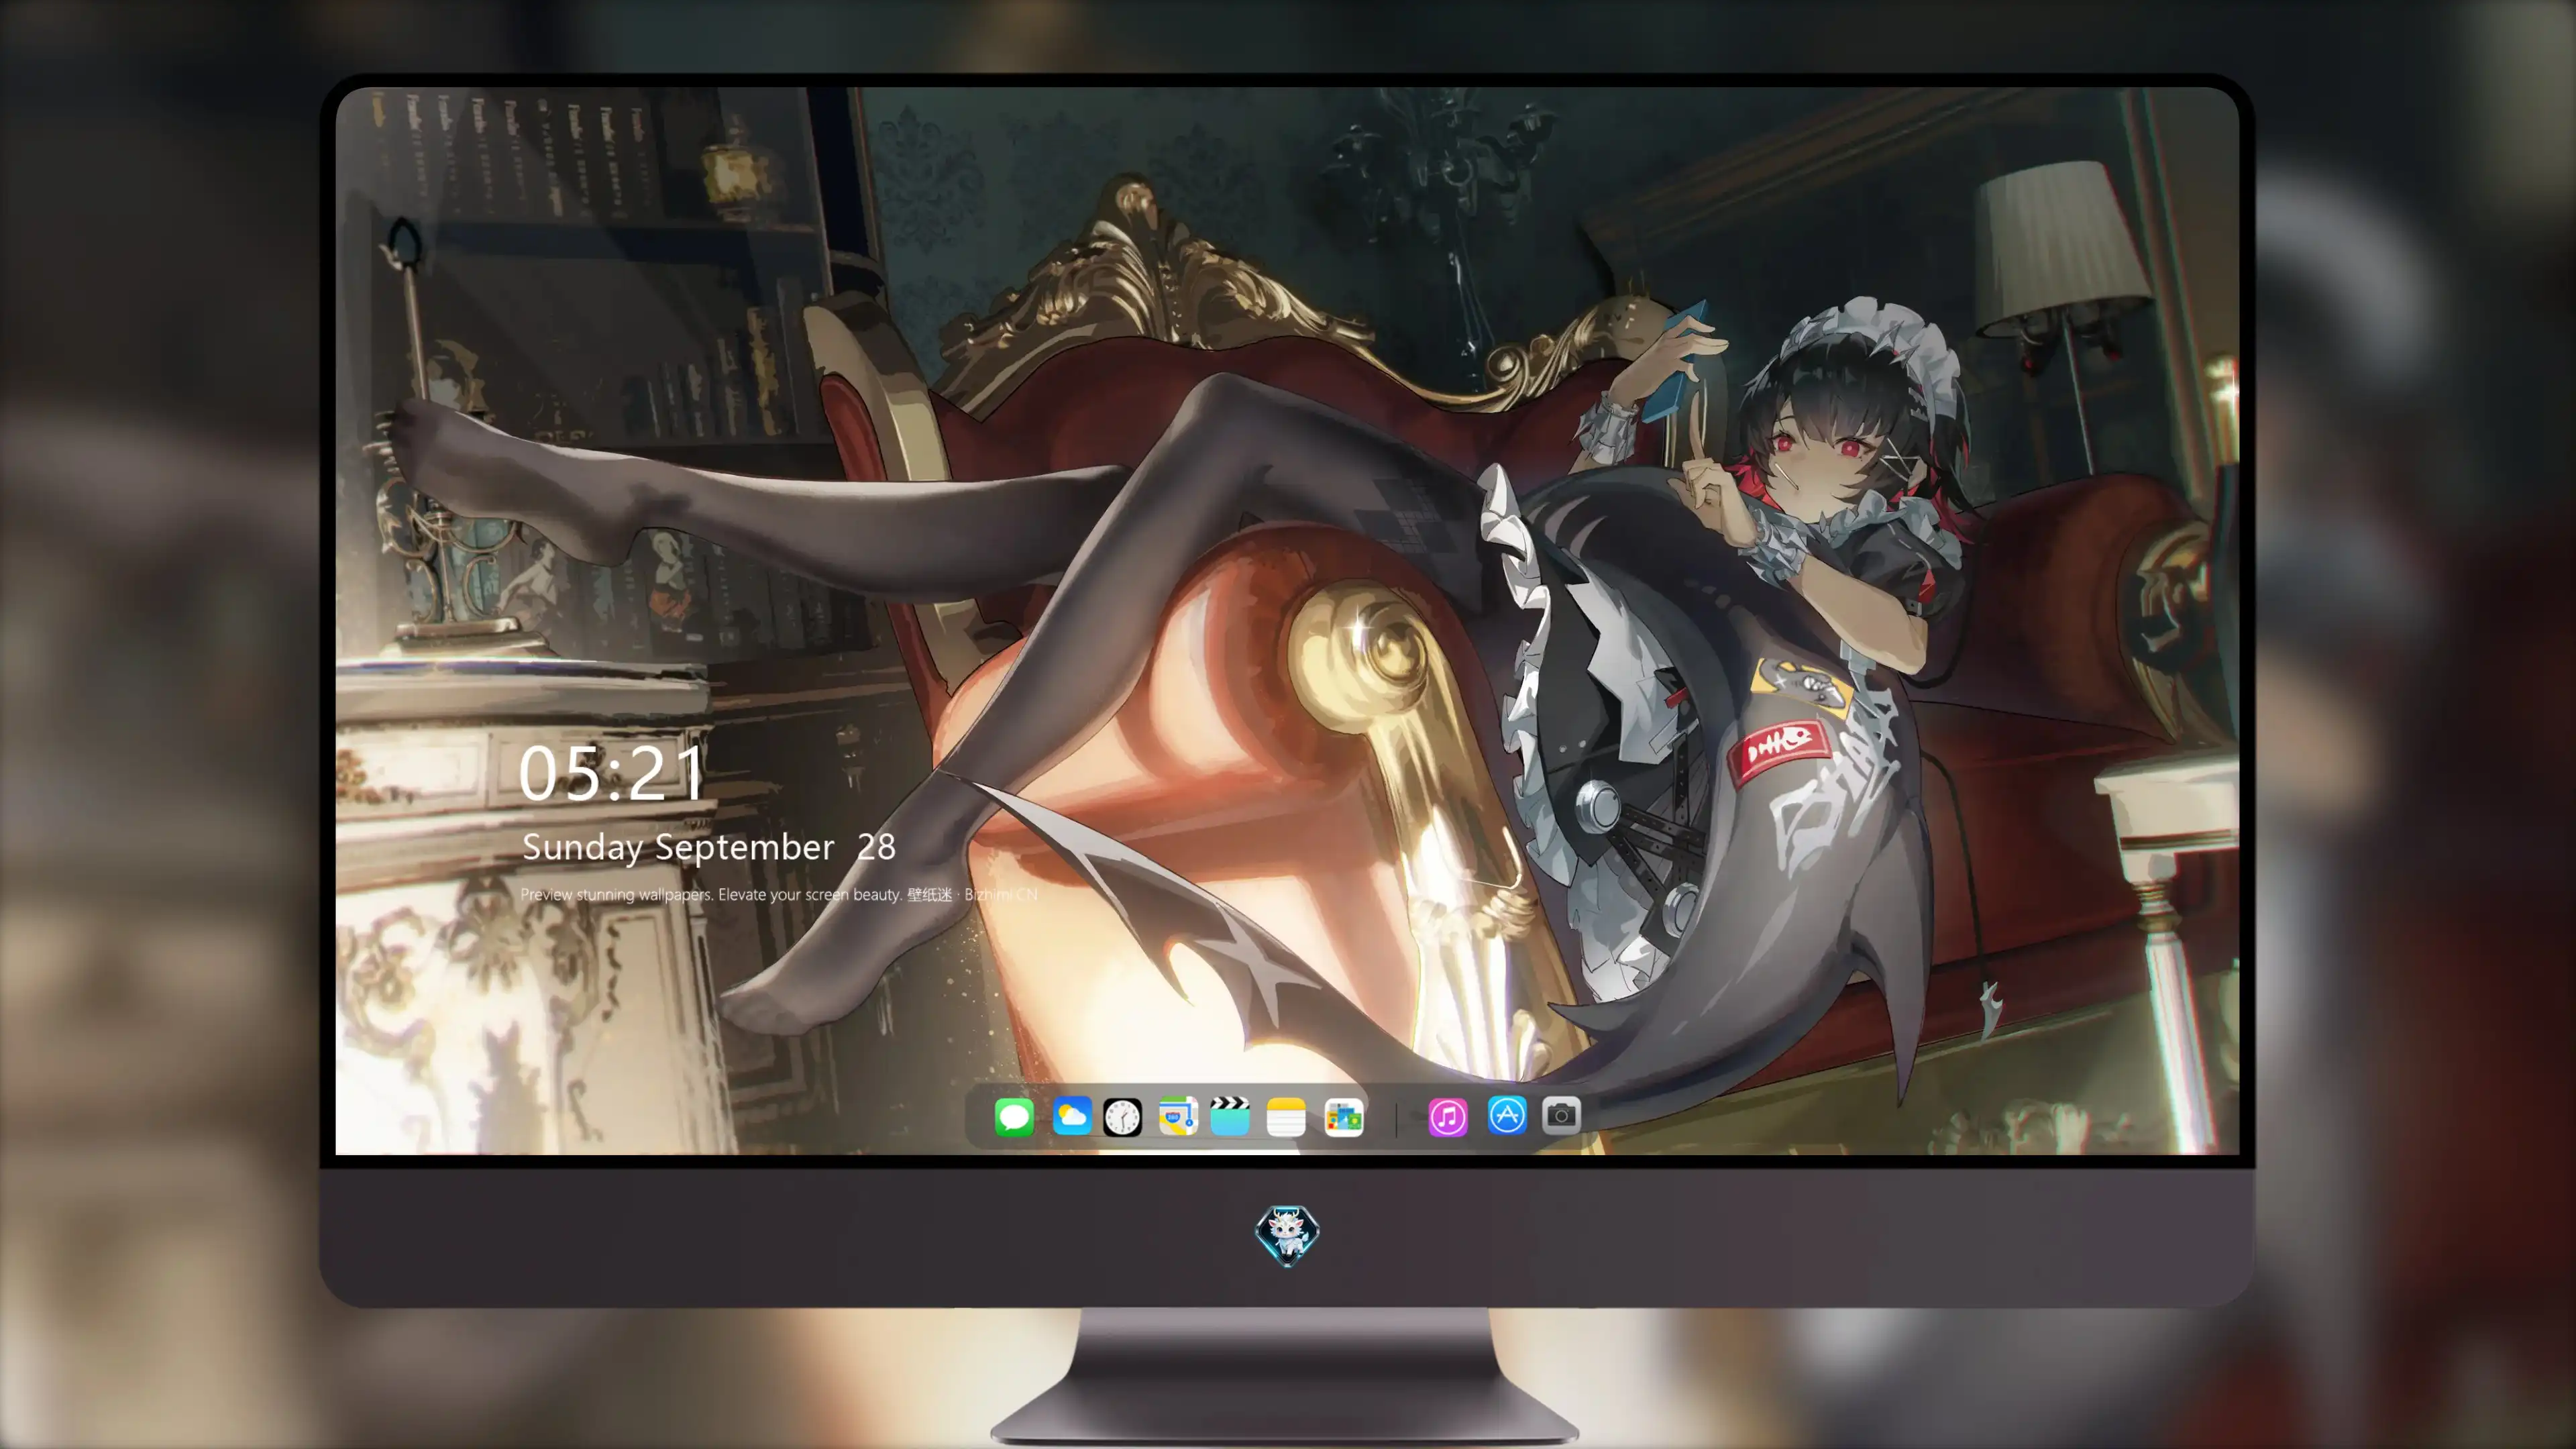
Task: Click the 05:21 clock display
Action: click(x=612, y=773)
